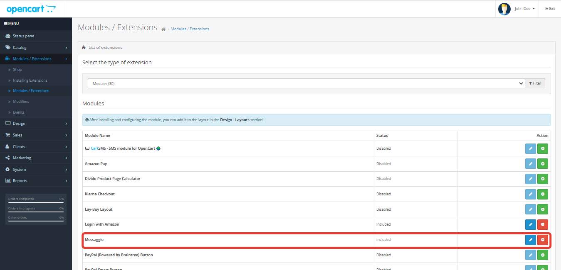Edit the CartSMS module
Image resolution: width=561 pixels, height=270 pixels.
pyautogui.click(x=531, y=149)
